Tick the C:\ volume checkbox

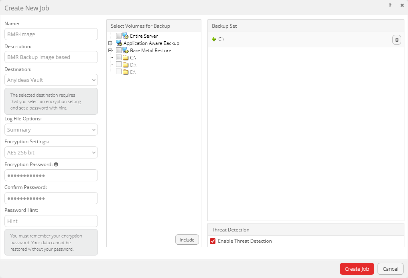pyautogui.click(x=119, y=57)
